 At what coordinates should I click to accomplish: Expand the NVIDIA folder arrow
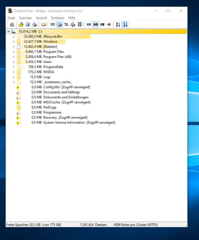click(14, 72)
